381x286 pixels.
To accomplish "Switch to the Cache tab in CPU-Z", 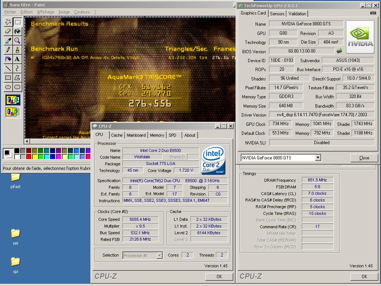I will [x=116, y=135].
